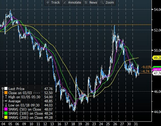This screenshot has height=126, width=161.
Task: Activate the Track crosshair tool
Action: 53,2
